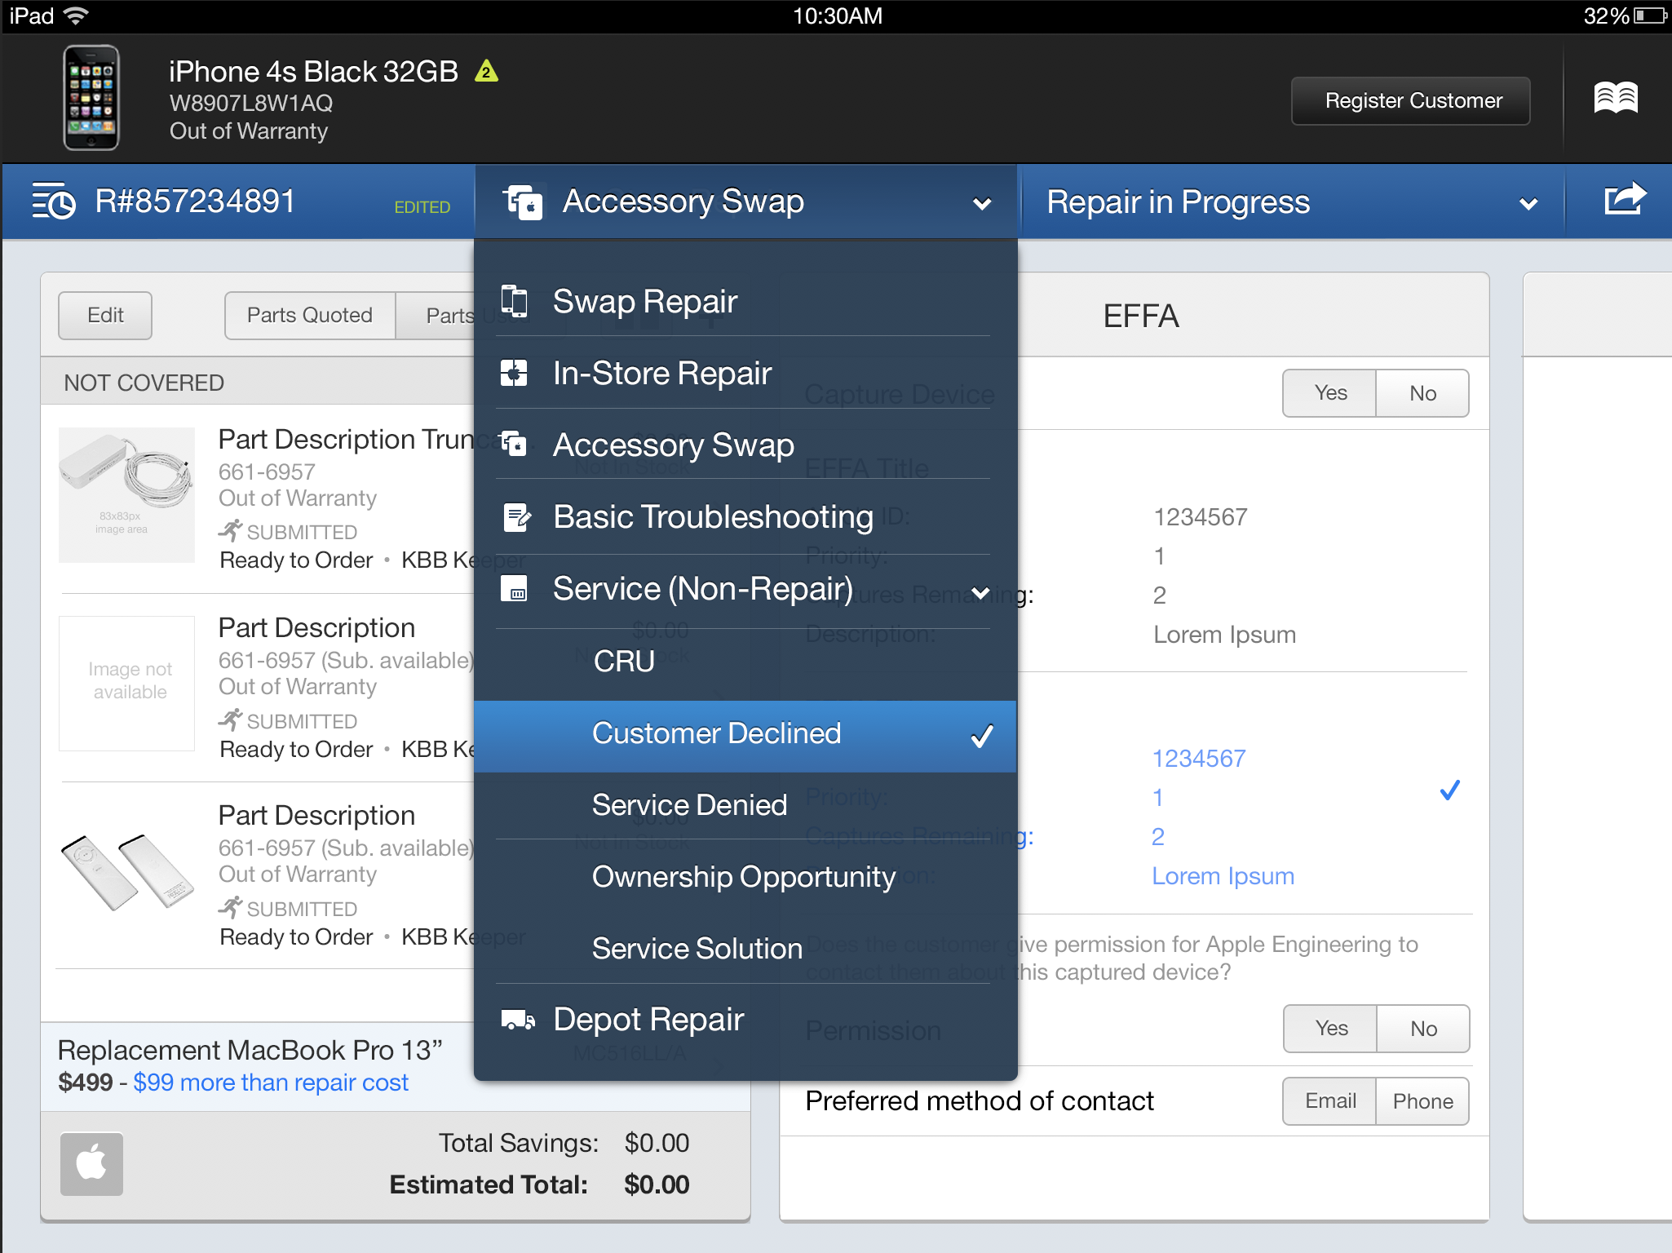Click the Accessory Swap menu row icon

[x=514, y=445]
